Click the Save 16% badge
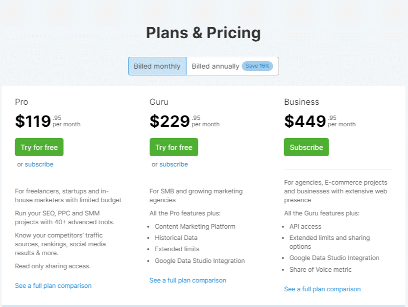The height and width of the screenshot is (307, 408). (257, 66)
